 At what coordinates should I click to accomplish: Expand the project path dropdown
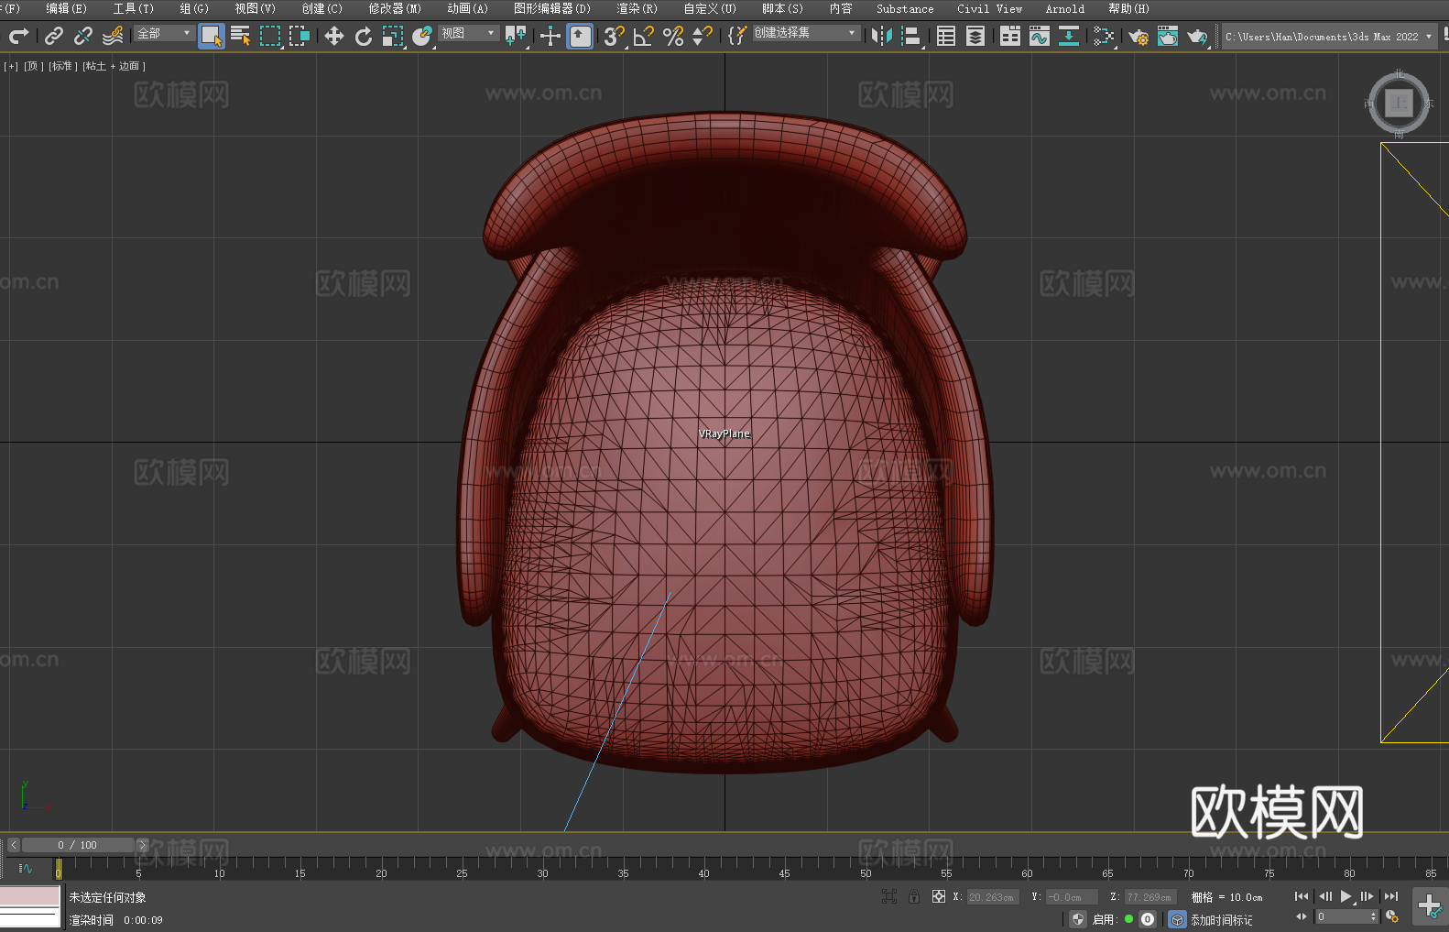(x=1428, y=37)
